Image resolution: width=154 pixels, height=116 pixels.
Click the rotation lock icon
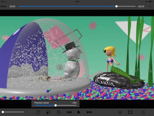[x=38, y=112]
